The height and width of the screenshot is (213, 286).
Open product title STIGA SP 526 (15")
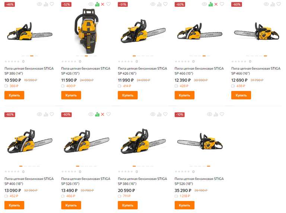(86, 181)
